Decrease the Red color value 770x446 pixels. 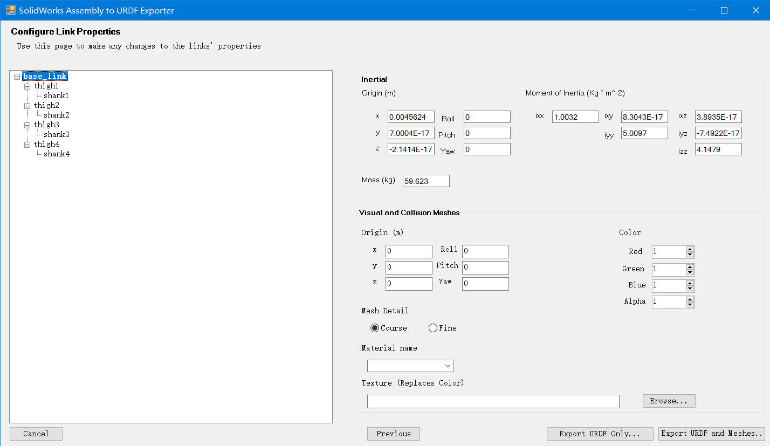690,255
